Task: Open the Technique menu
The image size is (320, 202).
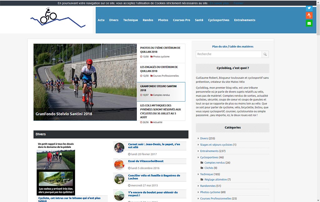Action: (x=130, y=20)
